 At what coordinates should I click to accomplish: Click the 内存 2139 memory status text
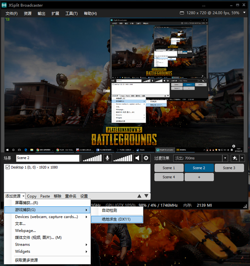[x=197, y=206]
